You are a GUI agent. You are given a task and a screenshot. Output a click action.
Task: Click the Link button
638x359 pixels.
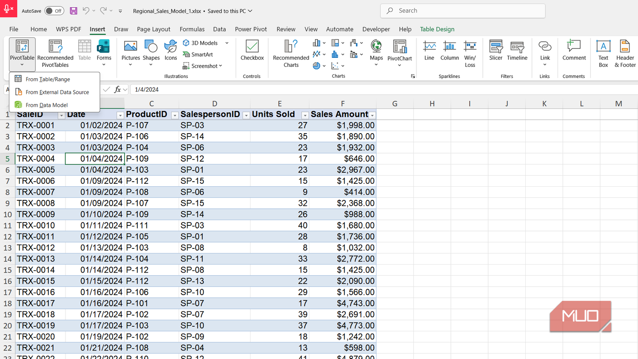pos(545,54)
